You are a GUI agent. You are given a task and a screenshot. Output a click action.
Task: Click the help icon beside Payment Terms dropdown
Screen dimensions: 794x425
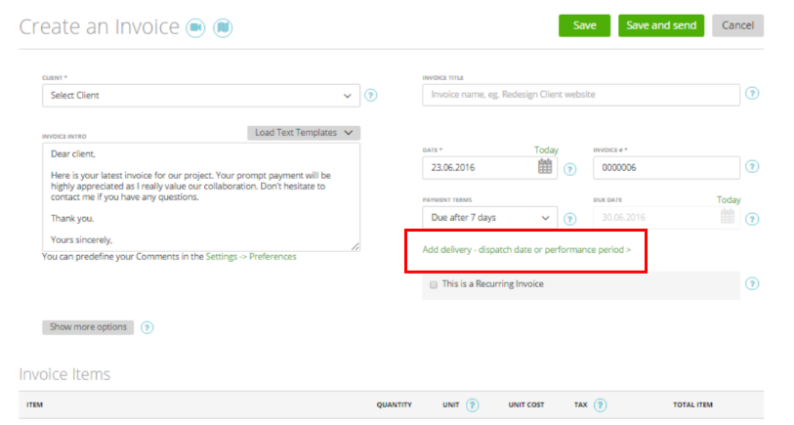(x=569, y=219)
